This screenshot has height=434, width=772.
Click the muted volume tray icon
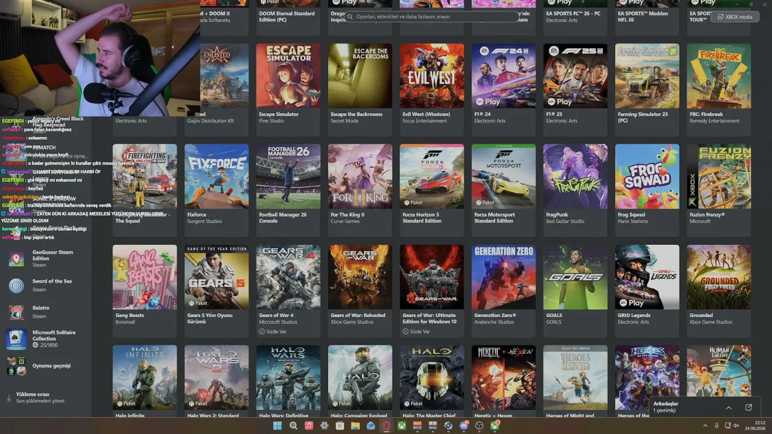pyautogui.click(x=736, y=426)
